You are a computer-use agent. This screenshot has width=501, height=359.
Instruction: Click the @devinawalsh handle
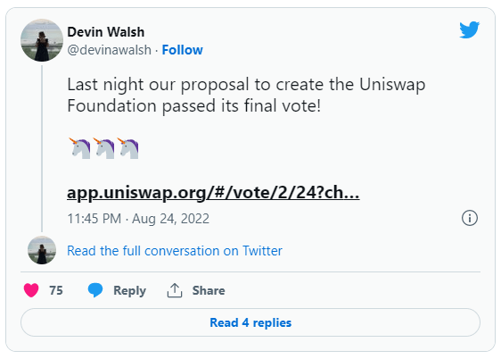click(x=110, y=50)
